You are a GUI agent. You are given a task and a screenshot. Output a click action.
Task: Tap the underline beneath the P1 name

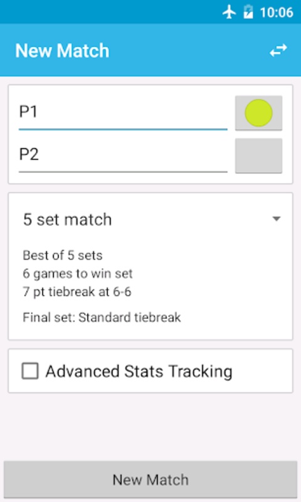point(123,129)
